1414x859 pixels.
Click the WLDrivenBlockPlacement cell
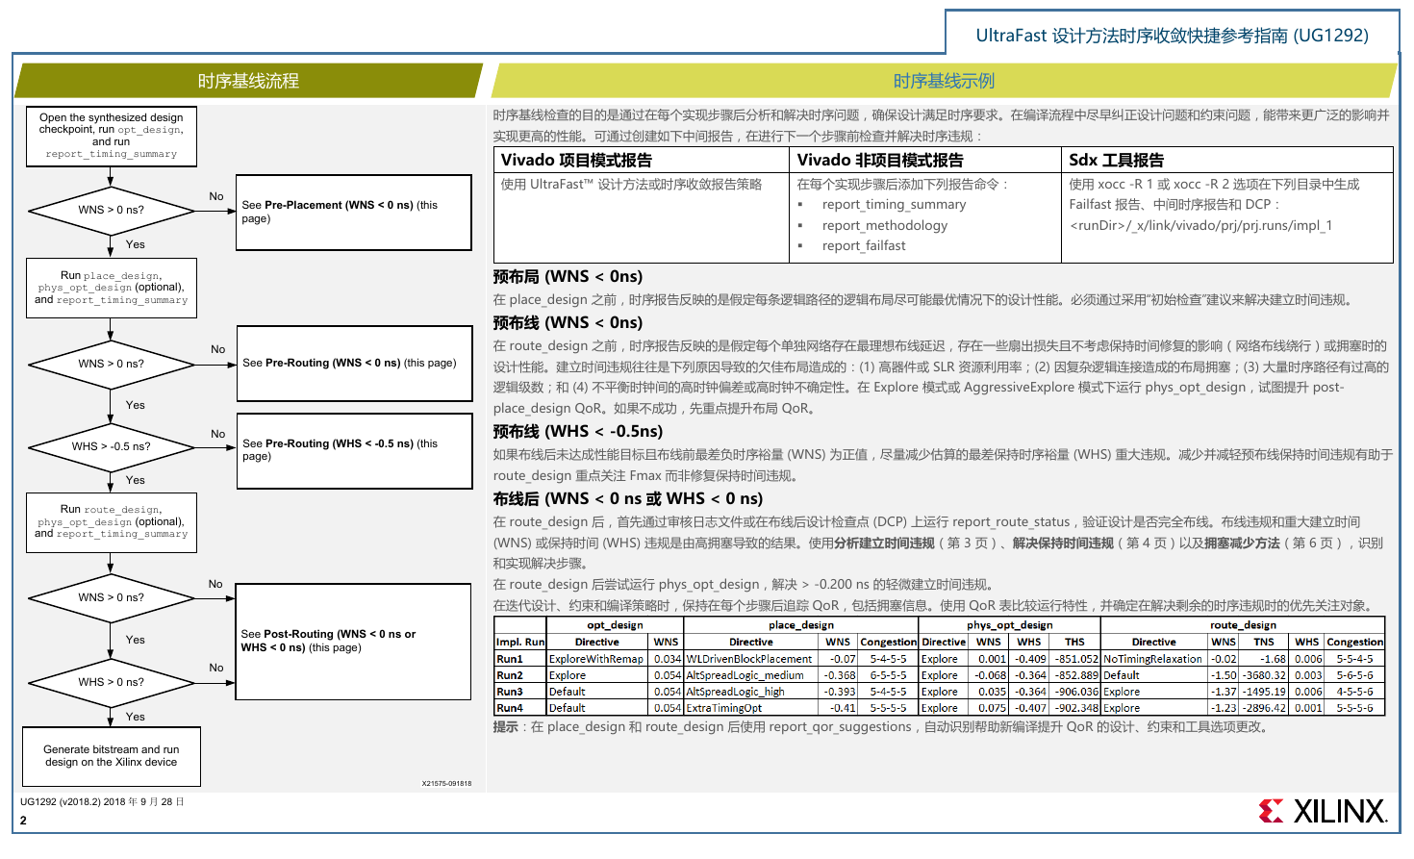tap(749, 659)
